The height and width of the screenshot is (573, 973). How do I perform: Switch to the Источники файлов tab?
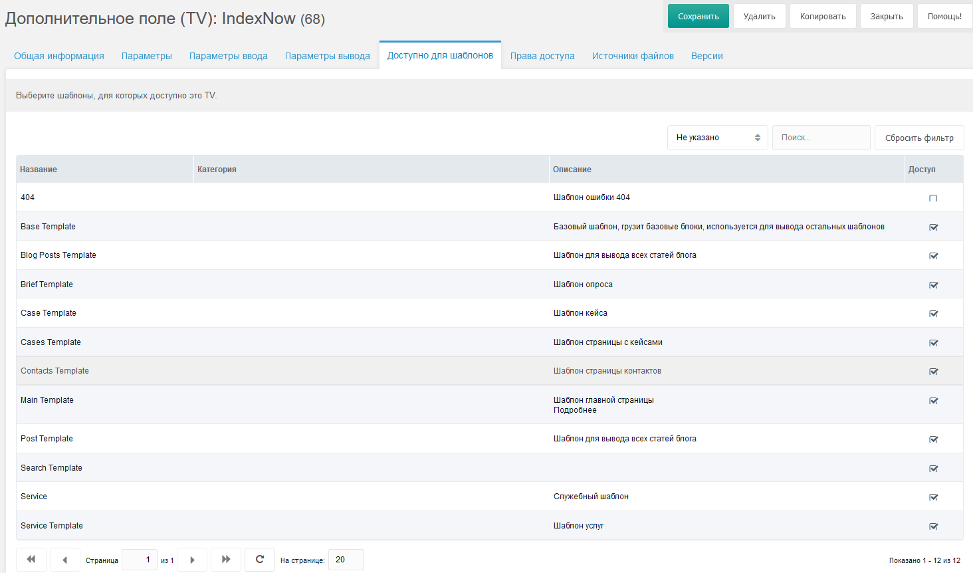(x=633, y=56)
